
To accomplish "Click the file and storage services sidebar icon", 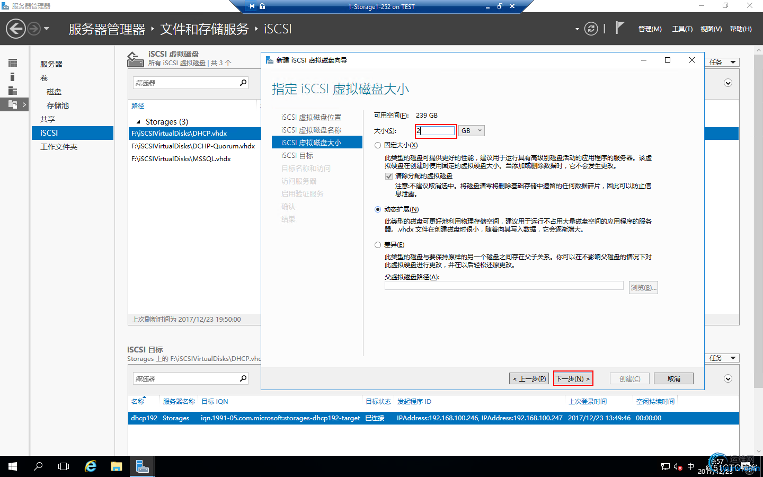I will point(13,104).
